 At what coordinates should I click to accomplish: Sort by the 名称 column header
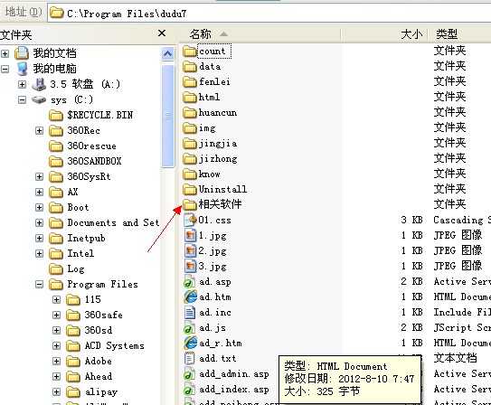[260, 33]
